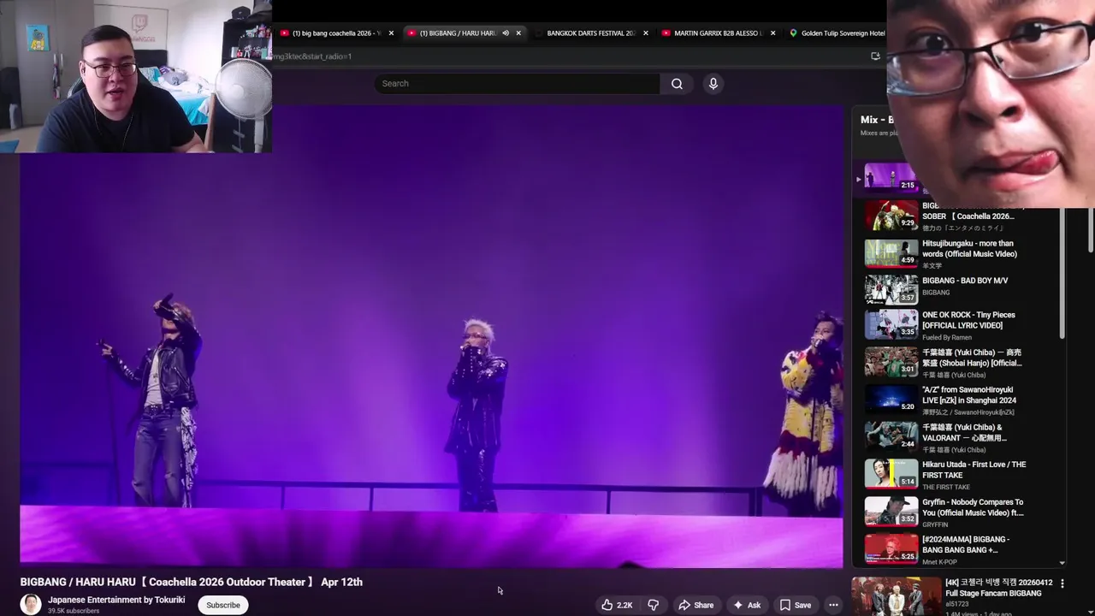Viewport: 1095px width, 616px height.
Task: Play 2024MAMA BIGBANG BANG BANG BANG thumbnail
Action: click(891, 549)
